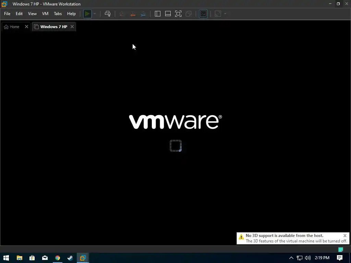This screenshot has width=351, height=263.
Task: Open the Edit menu
Action: pyautogui.click(x=19, y=14)
